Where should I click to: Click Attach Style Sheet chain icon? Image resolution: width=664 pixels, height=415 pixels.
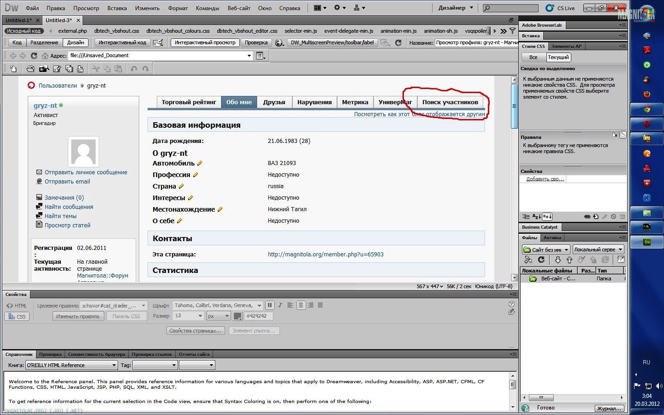587,216
